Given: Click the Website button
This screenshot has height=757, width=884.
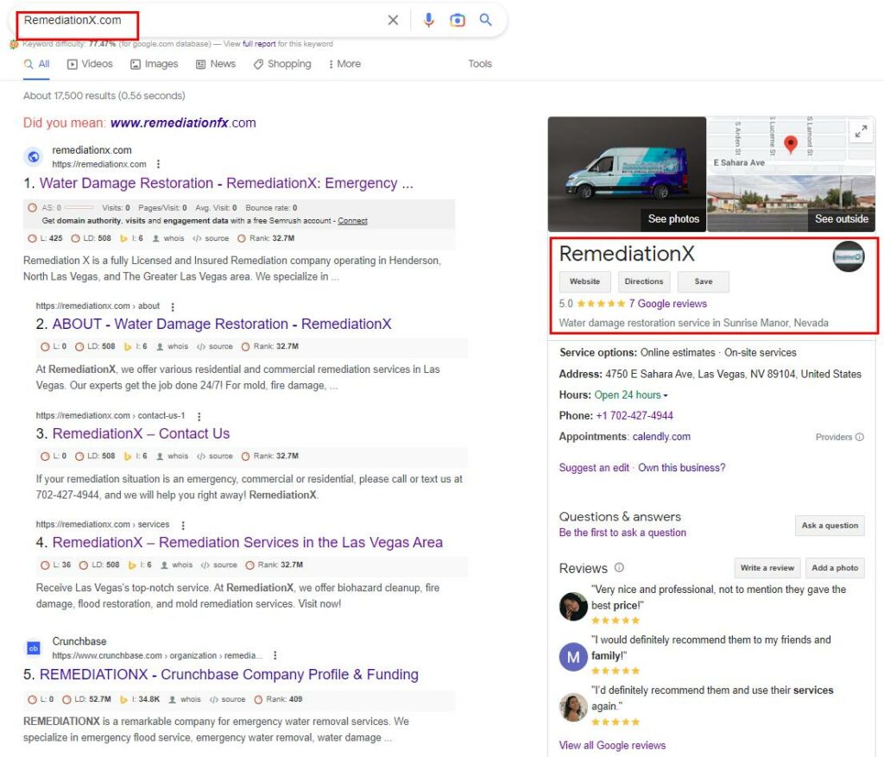Looking at the screenshot, I should coord(584,281).
